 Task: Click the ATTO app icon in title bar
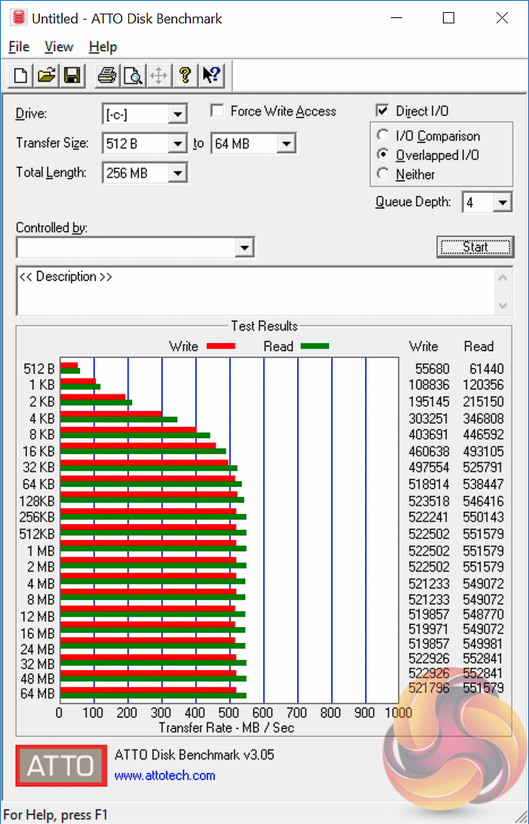18,18
